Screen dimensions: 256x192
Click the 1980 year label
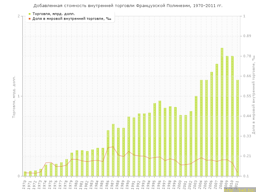point(76,184)
